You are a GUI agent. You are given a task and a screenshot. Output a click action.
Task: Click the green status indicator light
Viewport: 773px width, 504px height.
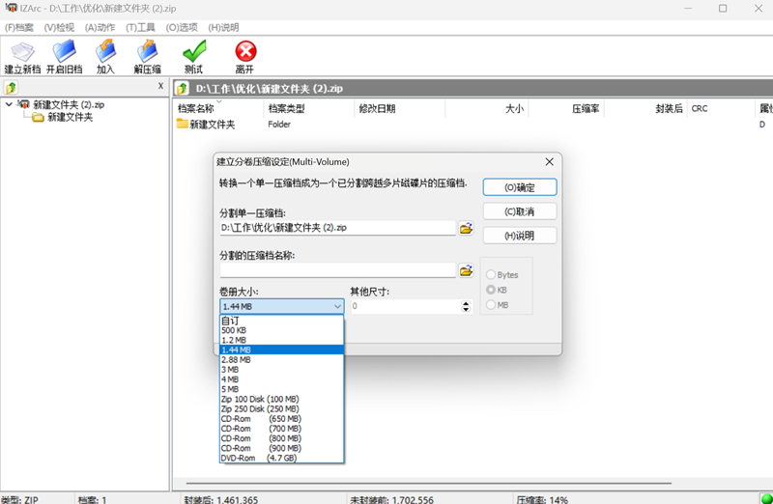point(766,498)
